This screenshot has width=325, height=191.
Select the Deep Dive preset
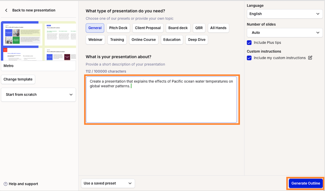(197, 40)
